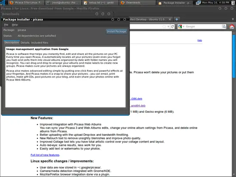Click the Help link on the web page
Viewport: 236px width, 177px height.
200,40
